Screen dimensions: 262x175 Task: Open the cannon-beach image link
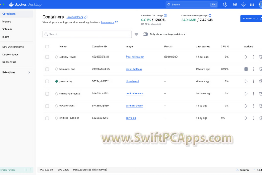point(134,106)
